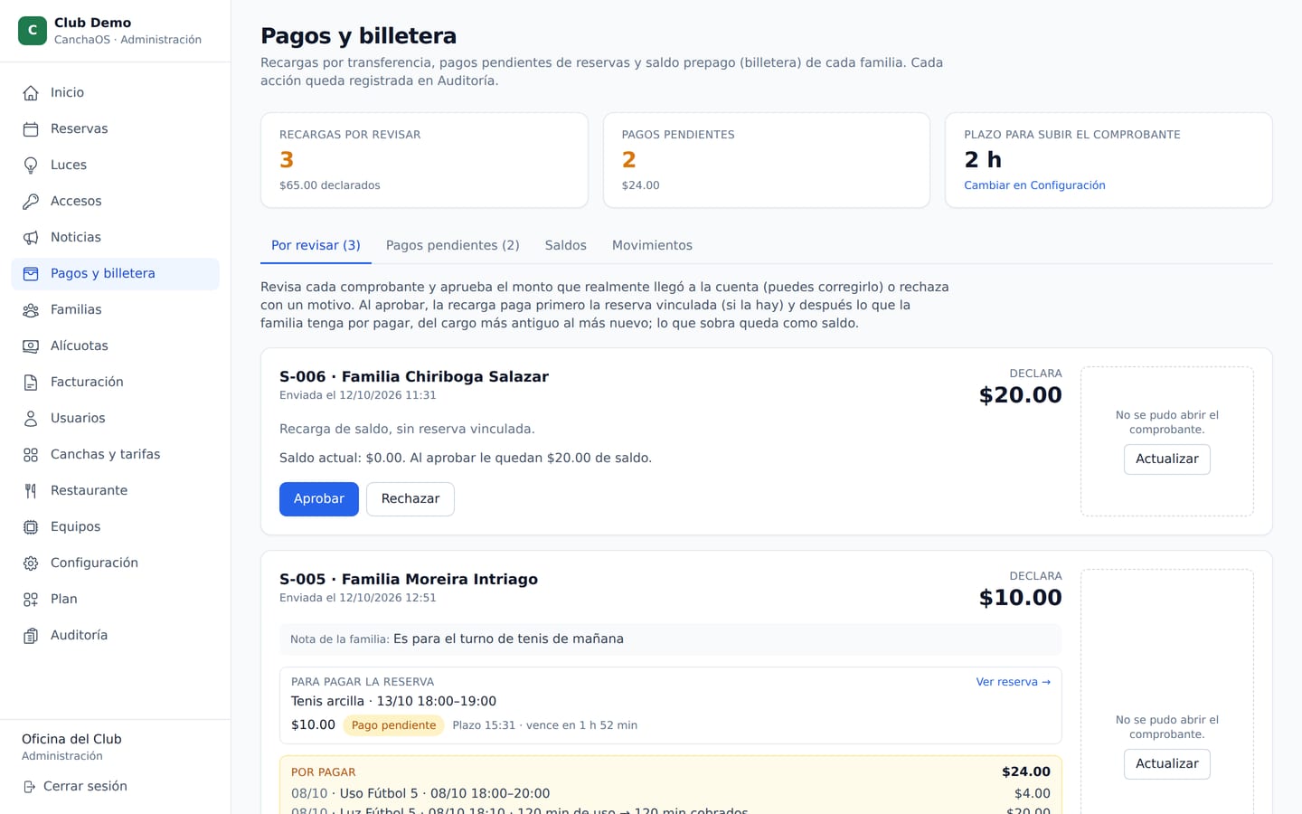Image resolution: width=1302 pixels, height=814 pixels.
Task: Click the Reservas calendar icon
Action: coord(31,128)
